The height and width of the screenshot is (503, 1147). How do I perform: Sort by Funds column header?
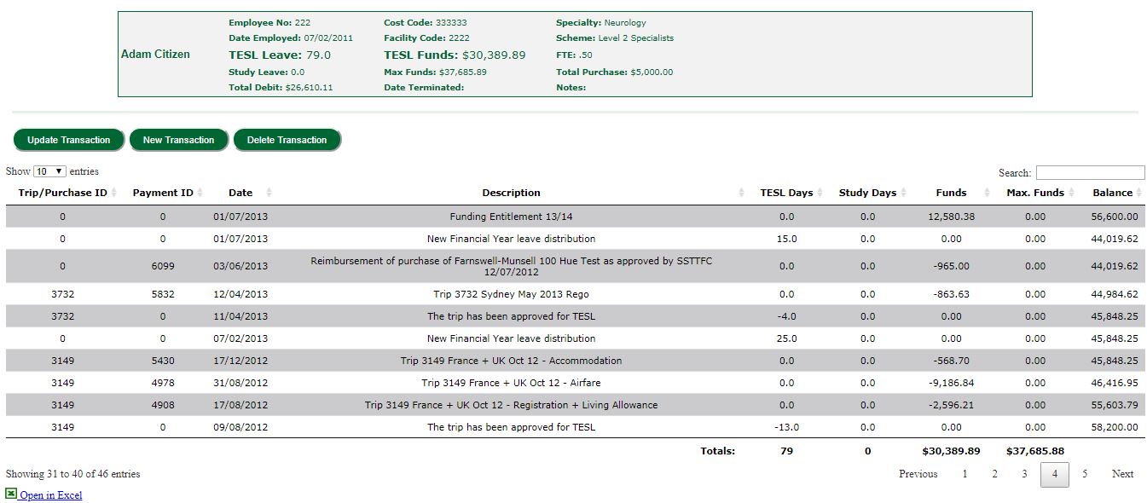tap(951, 193)
